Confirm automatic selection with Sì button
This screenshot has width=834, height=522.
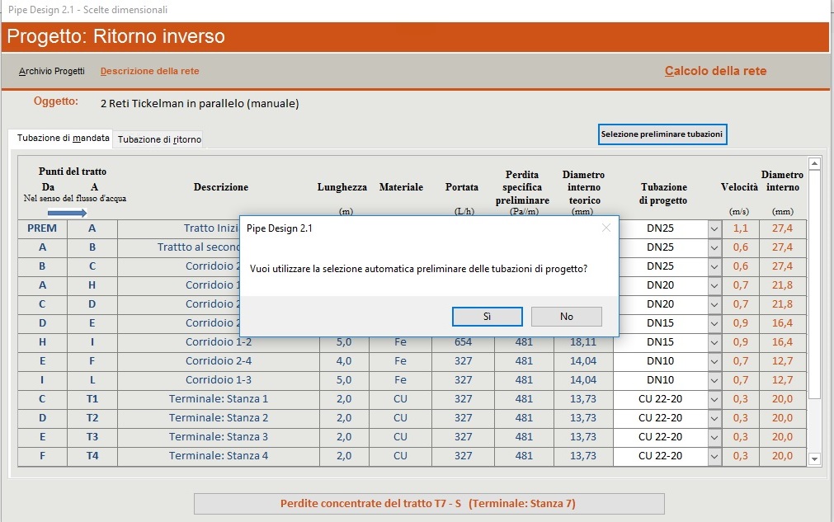tap(488, 317)
